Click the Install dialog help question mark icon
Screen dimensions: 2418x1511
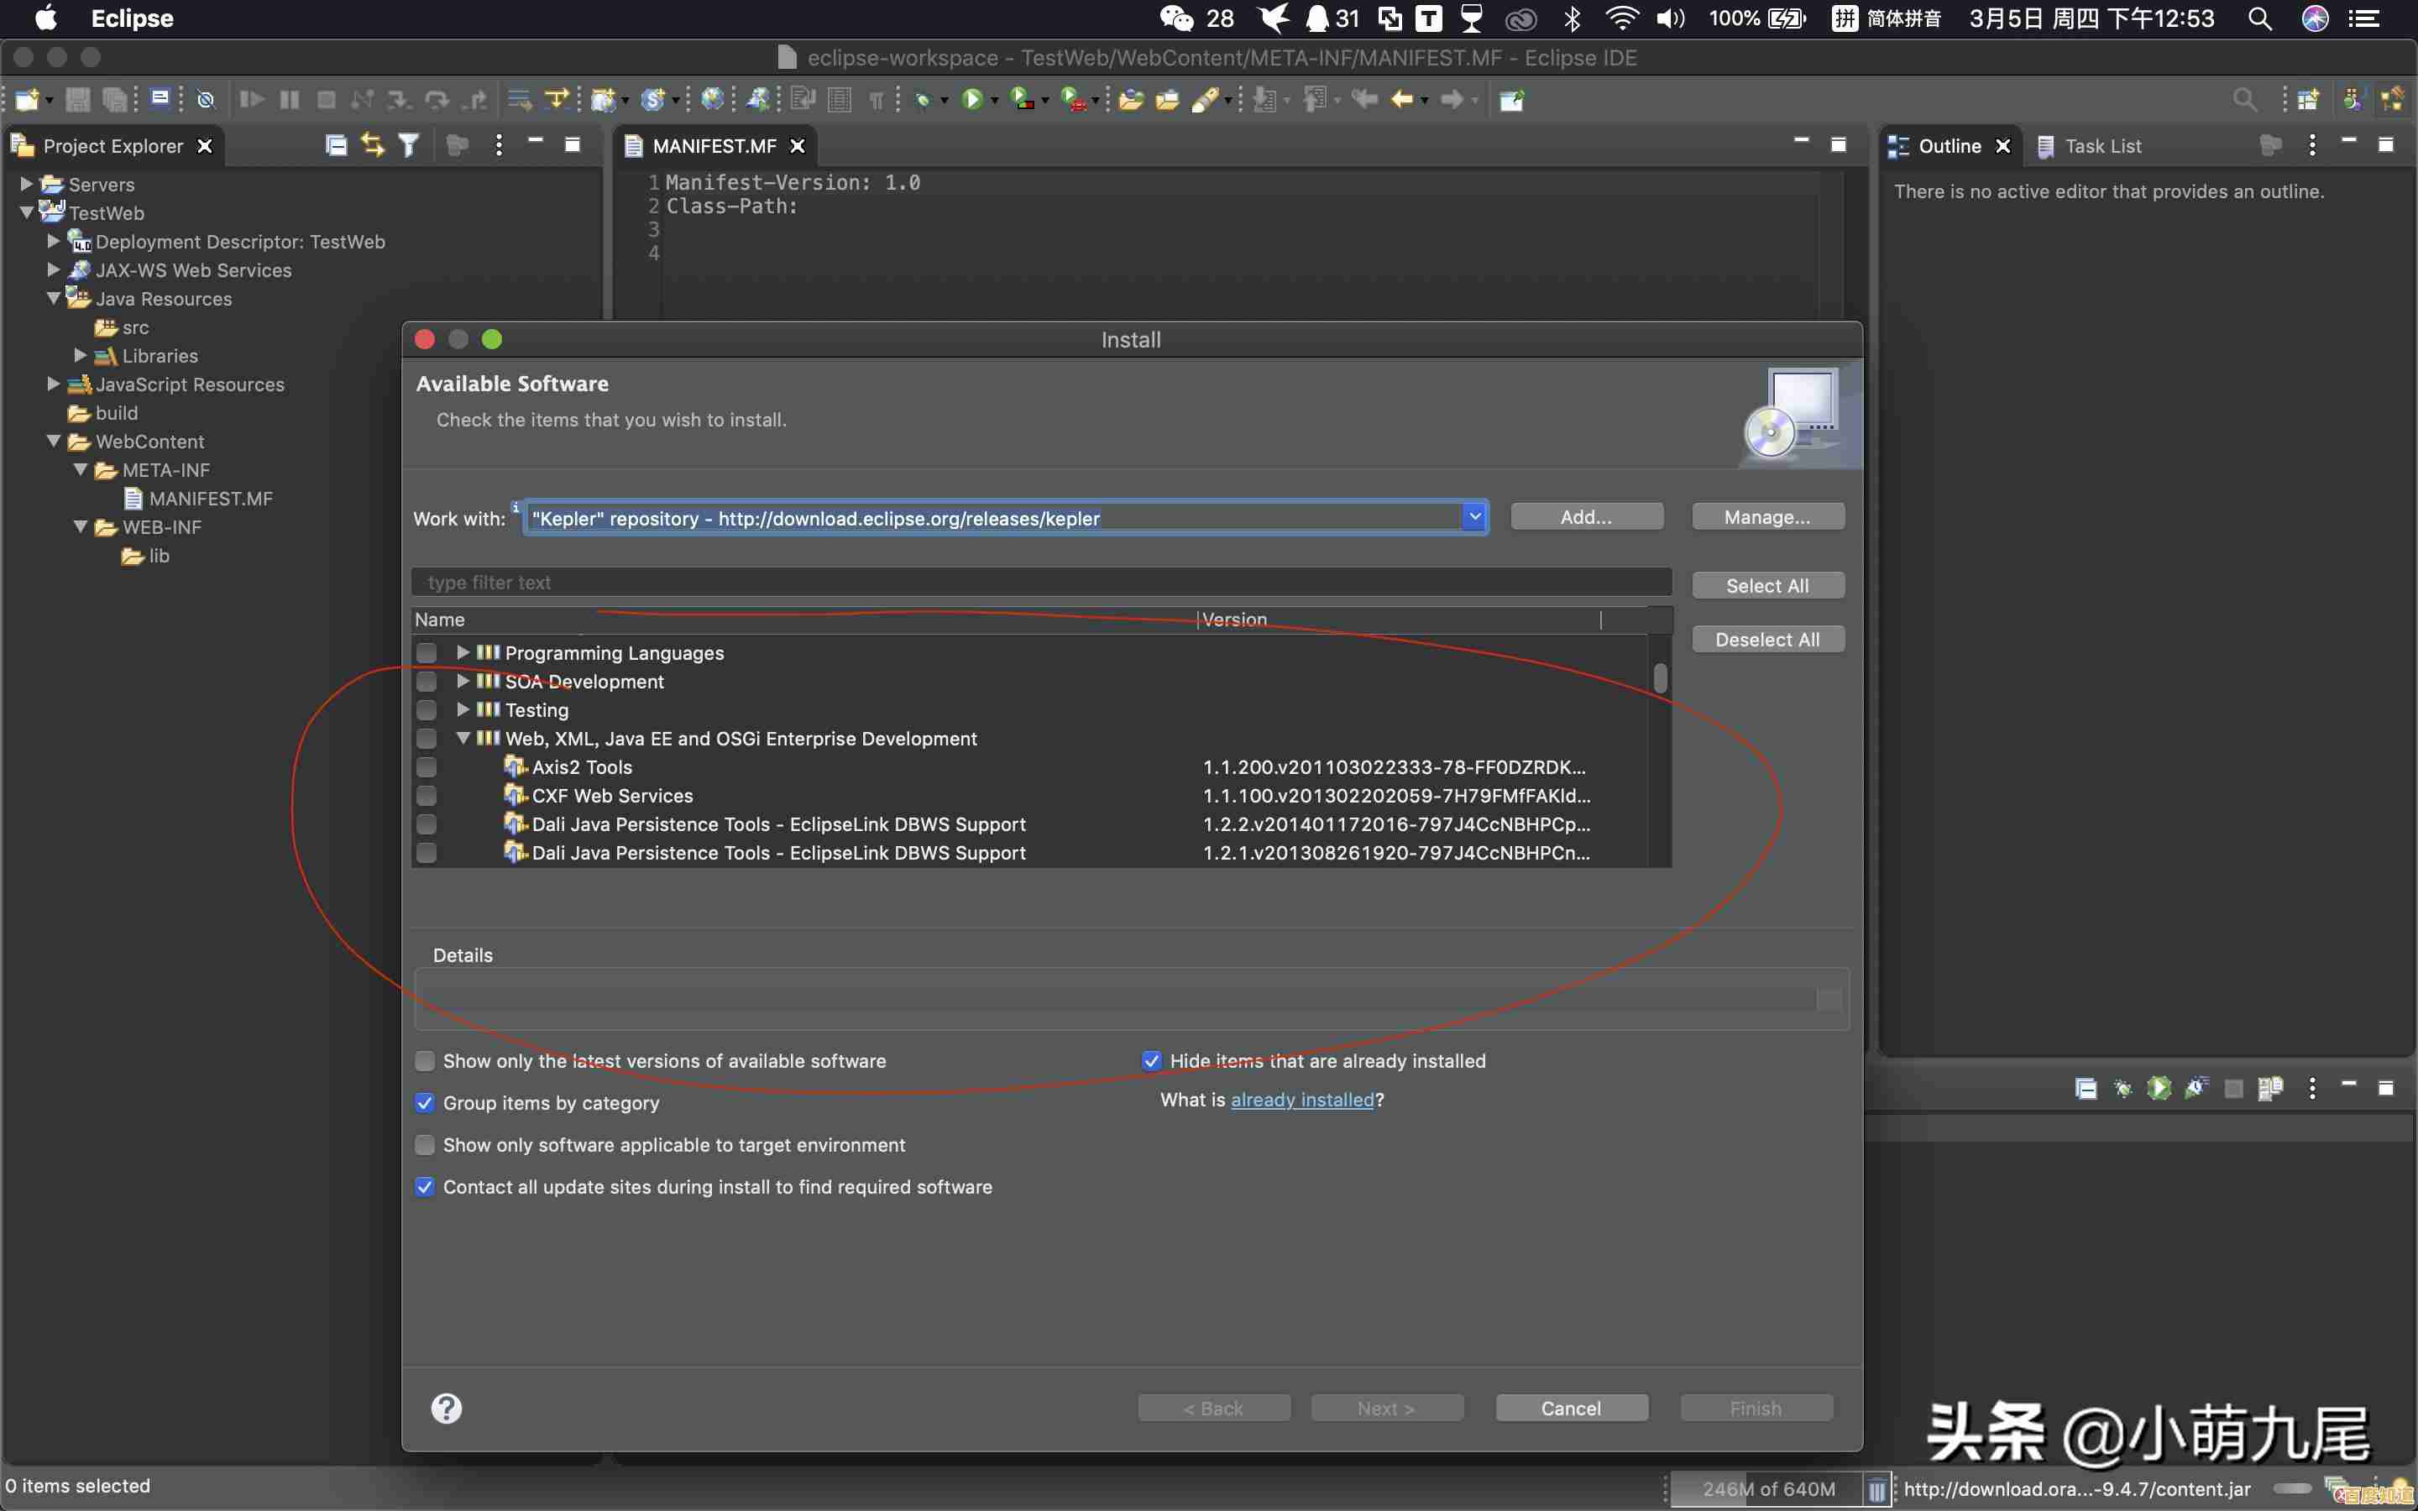pyautogui.click(x=446, y=1407)
